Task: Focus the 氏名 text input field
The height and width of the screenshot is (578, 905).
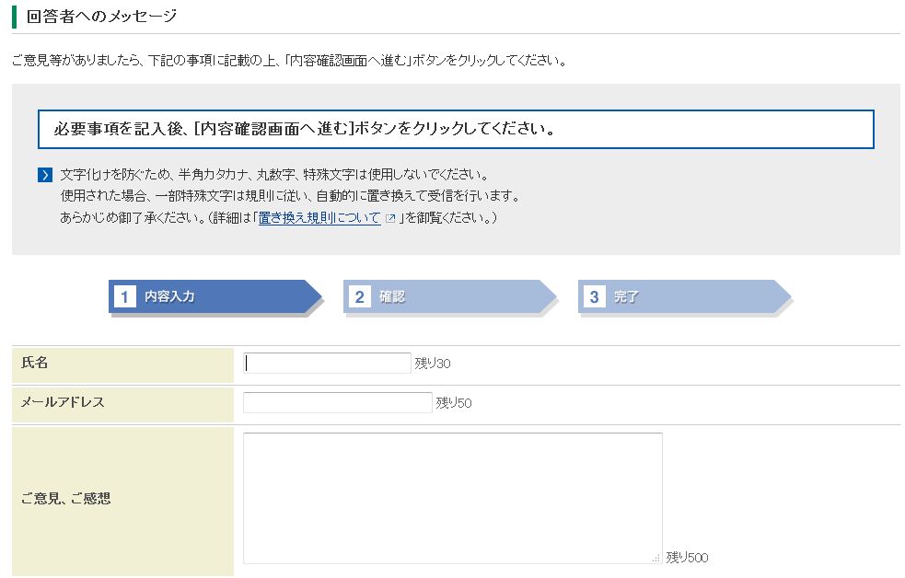Action: [x=327, y=364]
